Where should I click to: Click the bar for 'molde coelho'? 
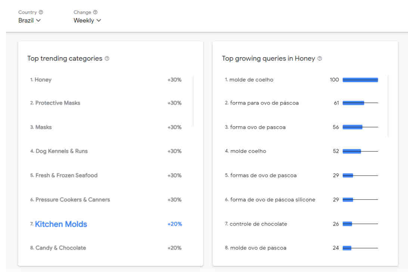[352, 151]
